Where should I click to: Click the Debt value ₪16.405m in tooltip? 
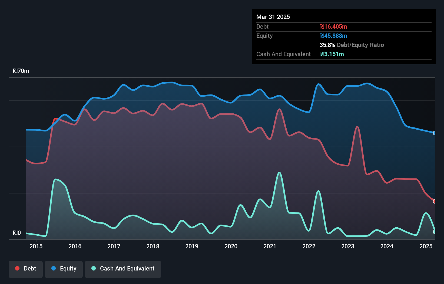point(333,26)
